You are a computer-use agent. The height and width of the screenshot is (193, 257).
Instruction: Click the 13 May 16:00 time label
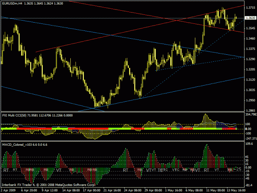(x=236, y=191)
